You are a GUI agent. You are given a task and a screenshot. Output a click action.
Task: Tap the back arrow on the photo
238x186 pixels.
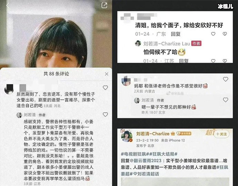(8, 6)
